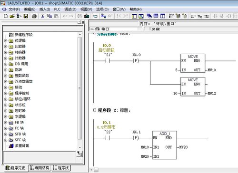
Task: Toggle the details view icon
Action: [x=141, y=16]
